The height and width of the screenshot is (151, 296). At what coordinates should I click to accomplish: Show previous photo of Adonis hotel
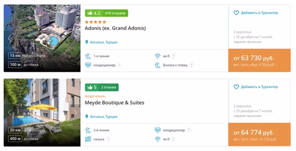[x=9, y=38]
